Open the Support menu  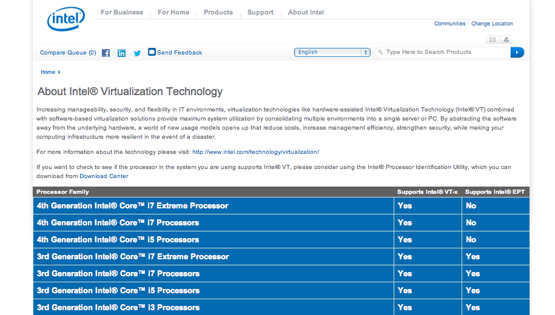pyautogui.click(x=260, y=12)
